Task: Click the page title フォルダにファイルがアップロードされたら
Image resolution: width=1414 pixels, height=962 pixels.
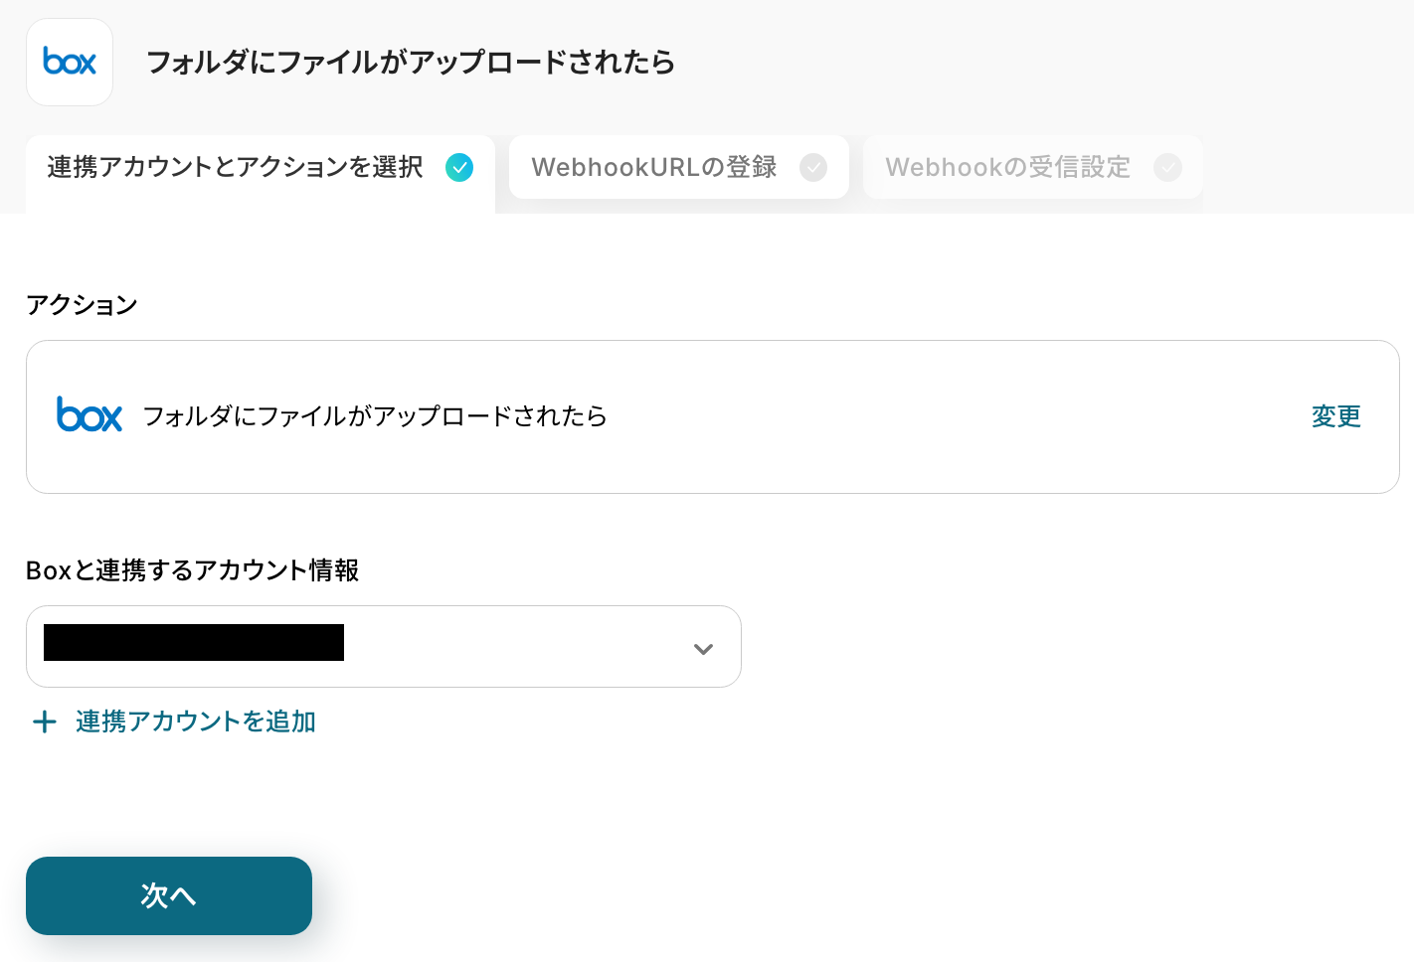Action: pyautogui.click(x=411, y=63)
